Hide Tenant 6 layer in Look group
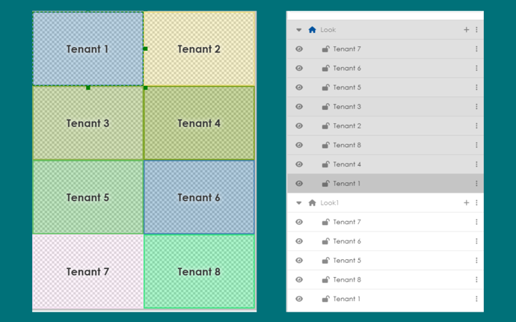This screenshot has width=516, height=322. click(299, 68)
